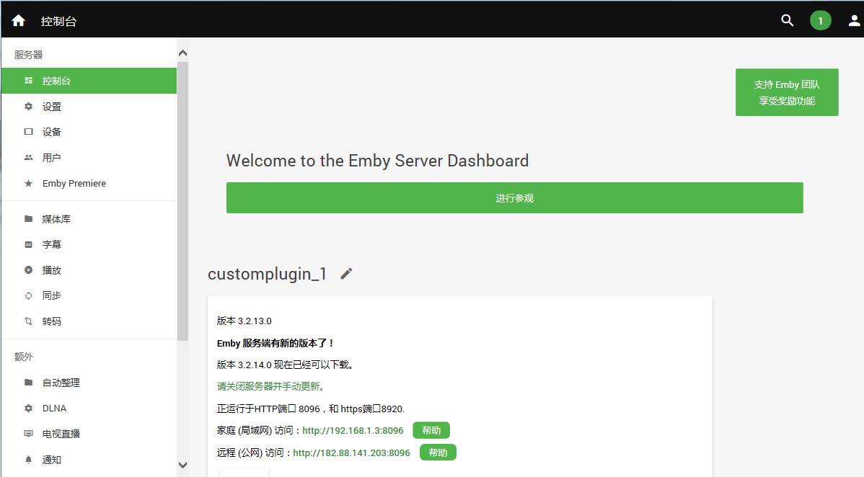Click the 额外 section header
The width and height of the screenshot is (864, 477).
[x=24, y=357]
